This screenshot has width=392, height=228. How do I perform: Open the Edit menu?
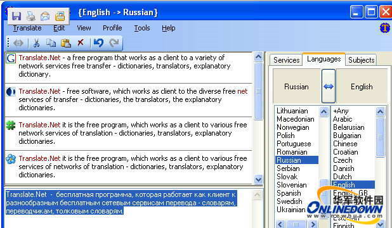point(59,28)
